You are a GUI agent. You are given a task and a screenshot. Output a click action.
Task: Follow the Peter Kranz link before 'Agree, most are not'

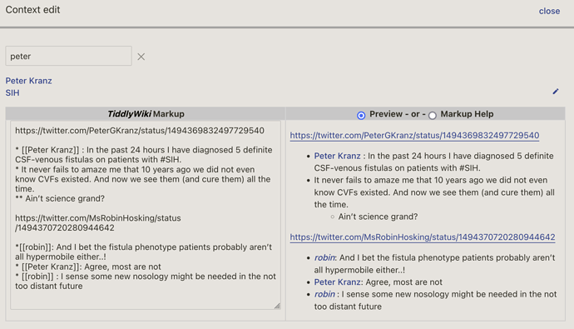[337, 282]
